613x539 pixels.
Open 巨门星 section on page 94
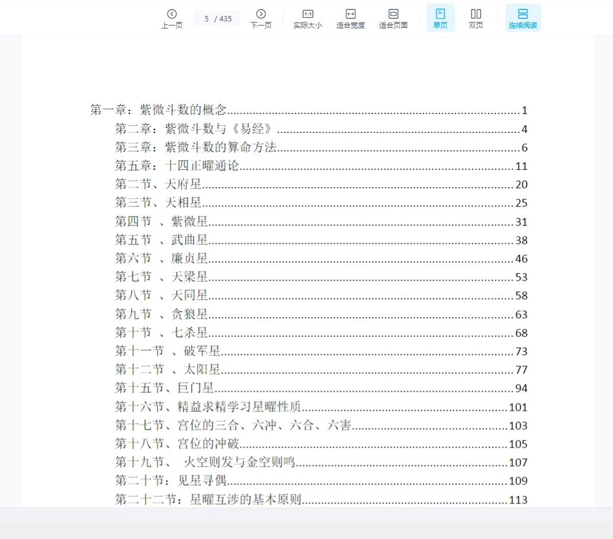(165, 388)
